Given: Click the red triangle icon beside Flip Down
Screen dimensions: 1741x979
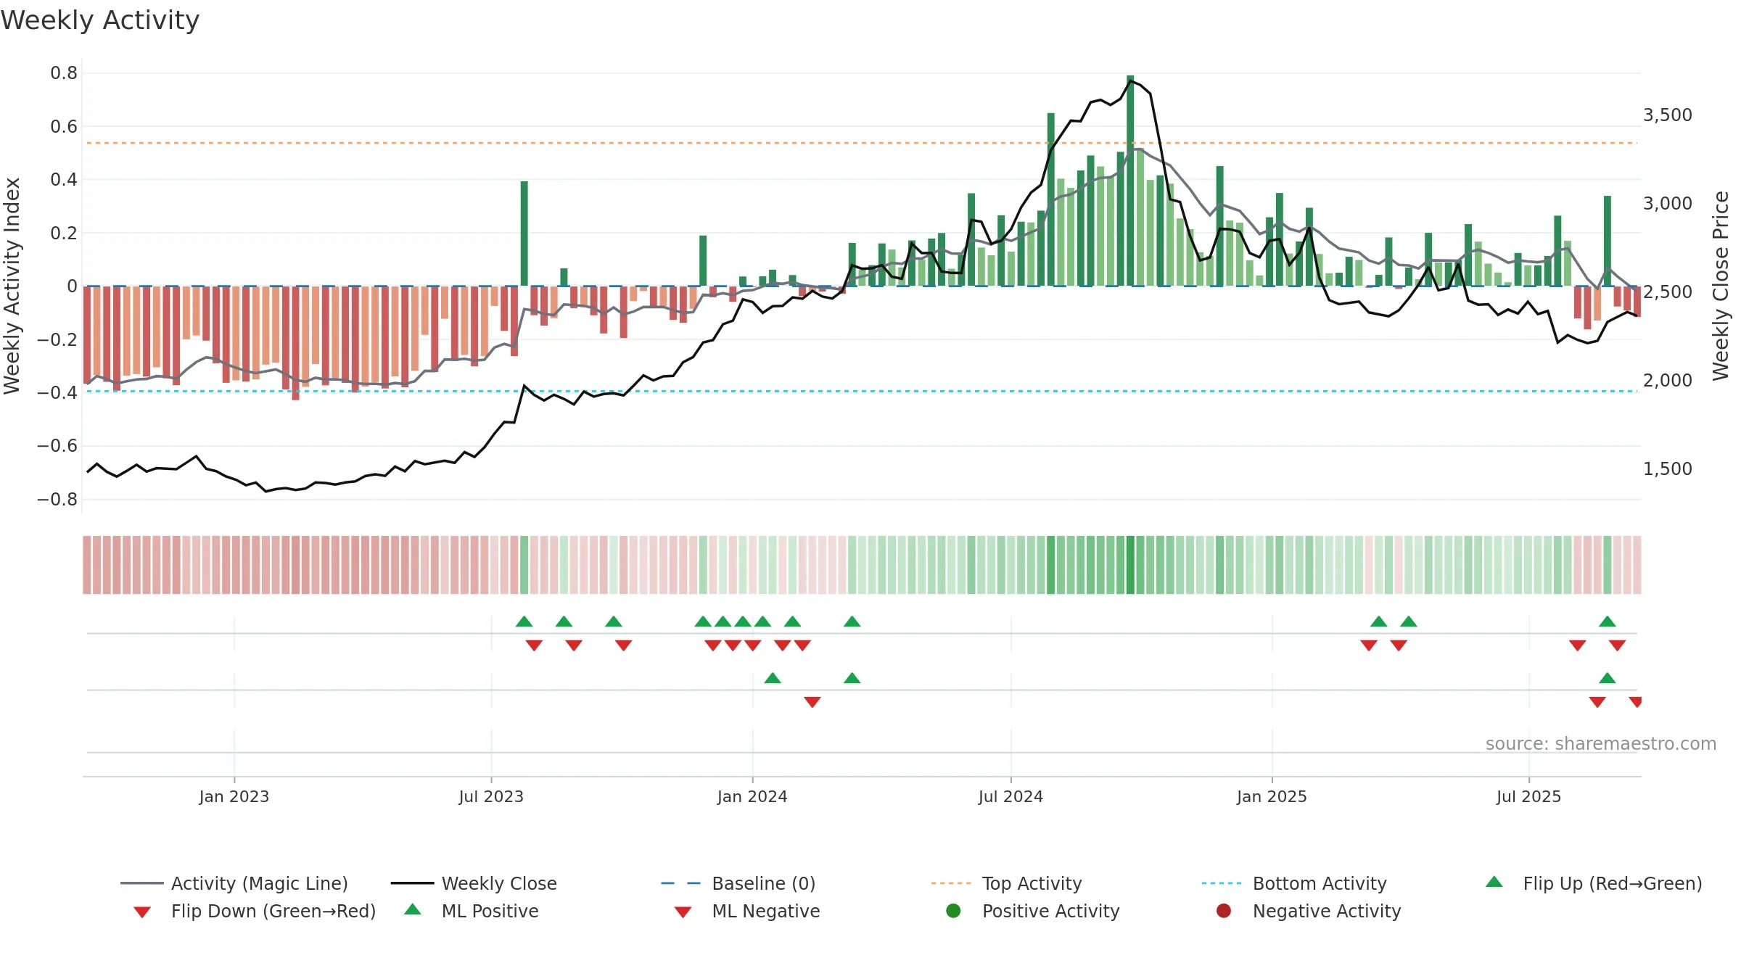Looking at the screenshot, I should point(142,912).
